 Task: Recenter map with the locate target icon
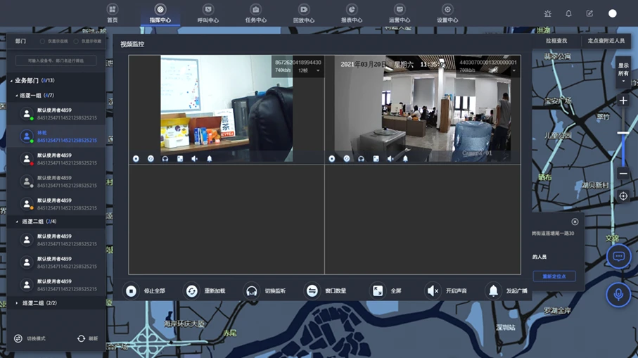point(623,196)
